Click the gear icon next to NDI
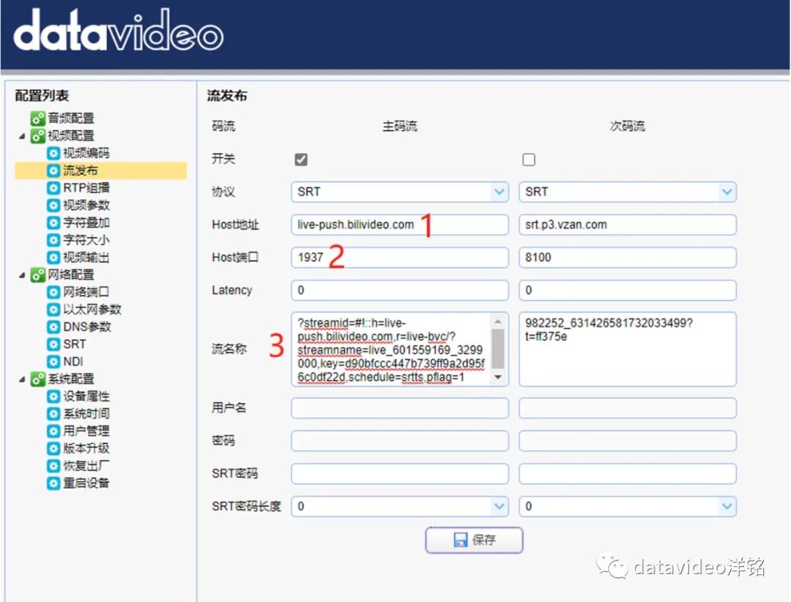791x602 pixels. tap(53, 362)
